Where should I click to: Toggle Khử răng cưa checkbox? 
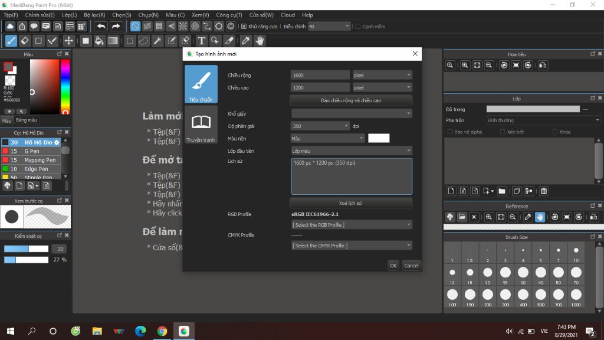pos(244,27)
